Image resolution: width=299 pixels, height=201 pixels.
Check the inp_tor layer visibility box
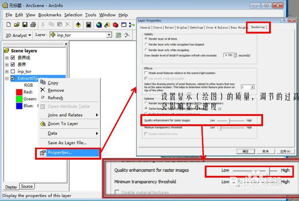[x=13, y=71]
